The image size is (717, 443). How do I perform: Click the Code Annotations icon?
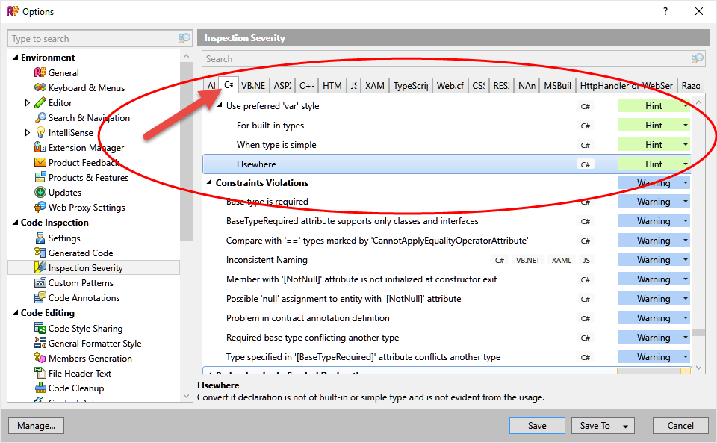pos(40,297)
